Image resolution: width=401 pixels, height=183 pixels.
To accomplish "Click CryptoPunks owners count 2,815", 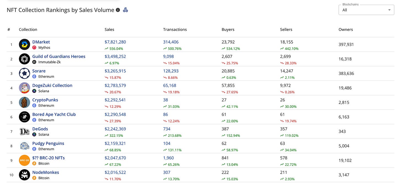I will click(344, 102).
